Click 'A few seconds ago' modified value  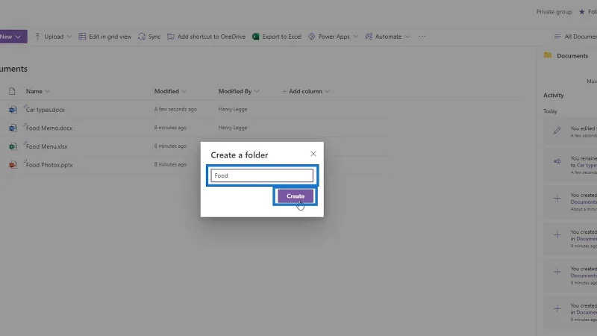click(175, 109)
